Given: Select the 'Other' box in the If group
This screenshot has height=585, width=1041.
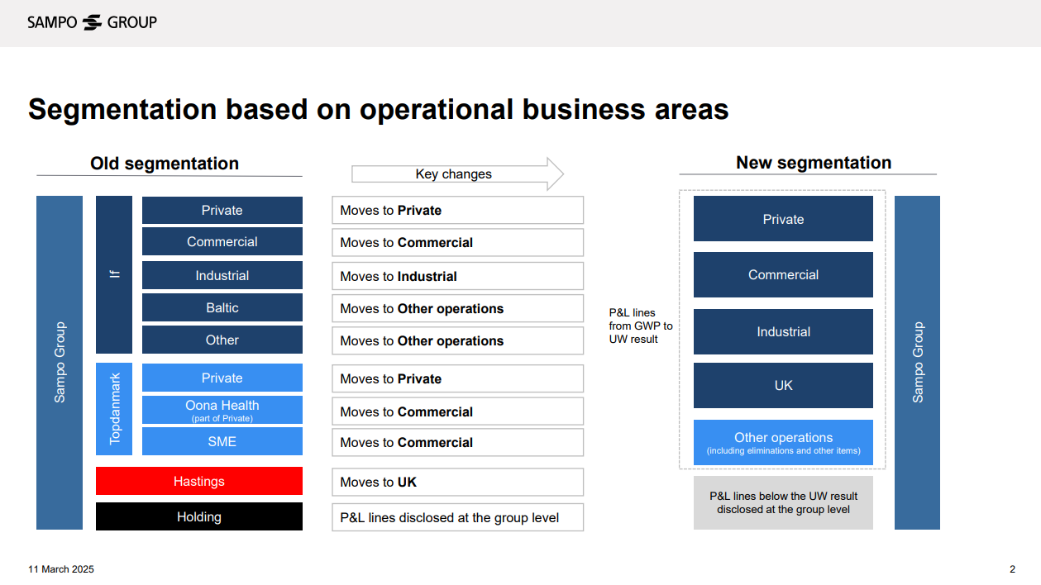Looking at the screenshot, I should [x=222, y=340].
